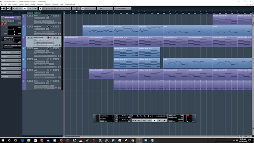Open the Devices menu

[x=48, y=4]
